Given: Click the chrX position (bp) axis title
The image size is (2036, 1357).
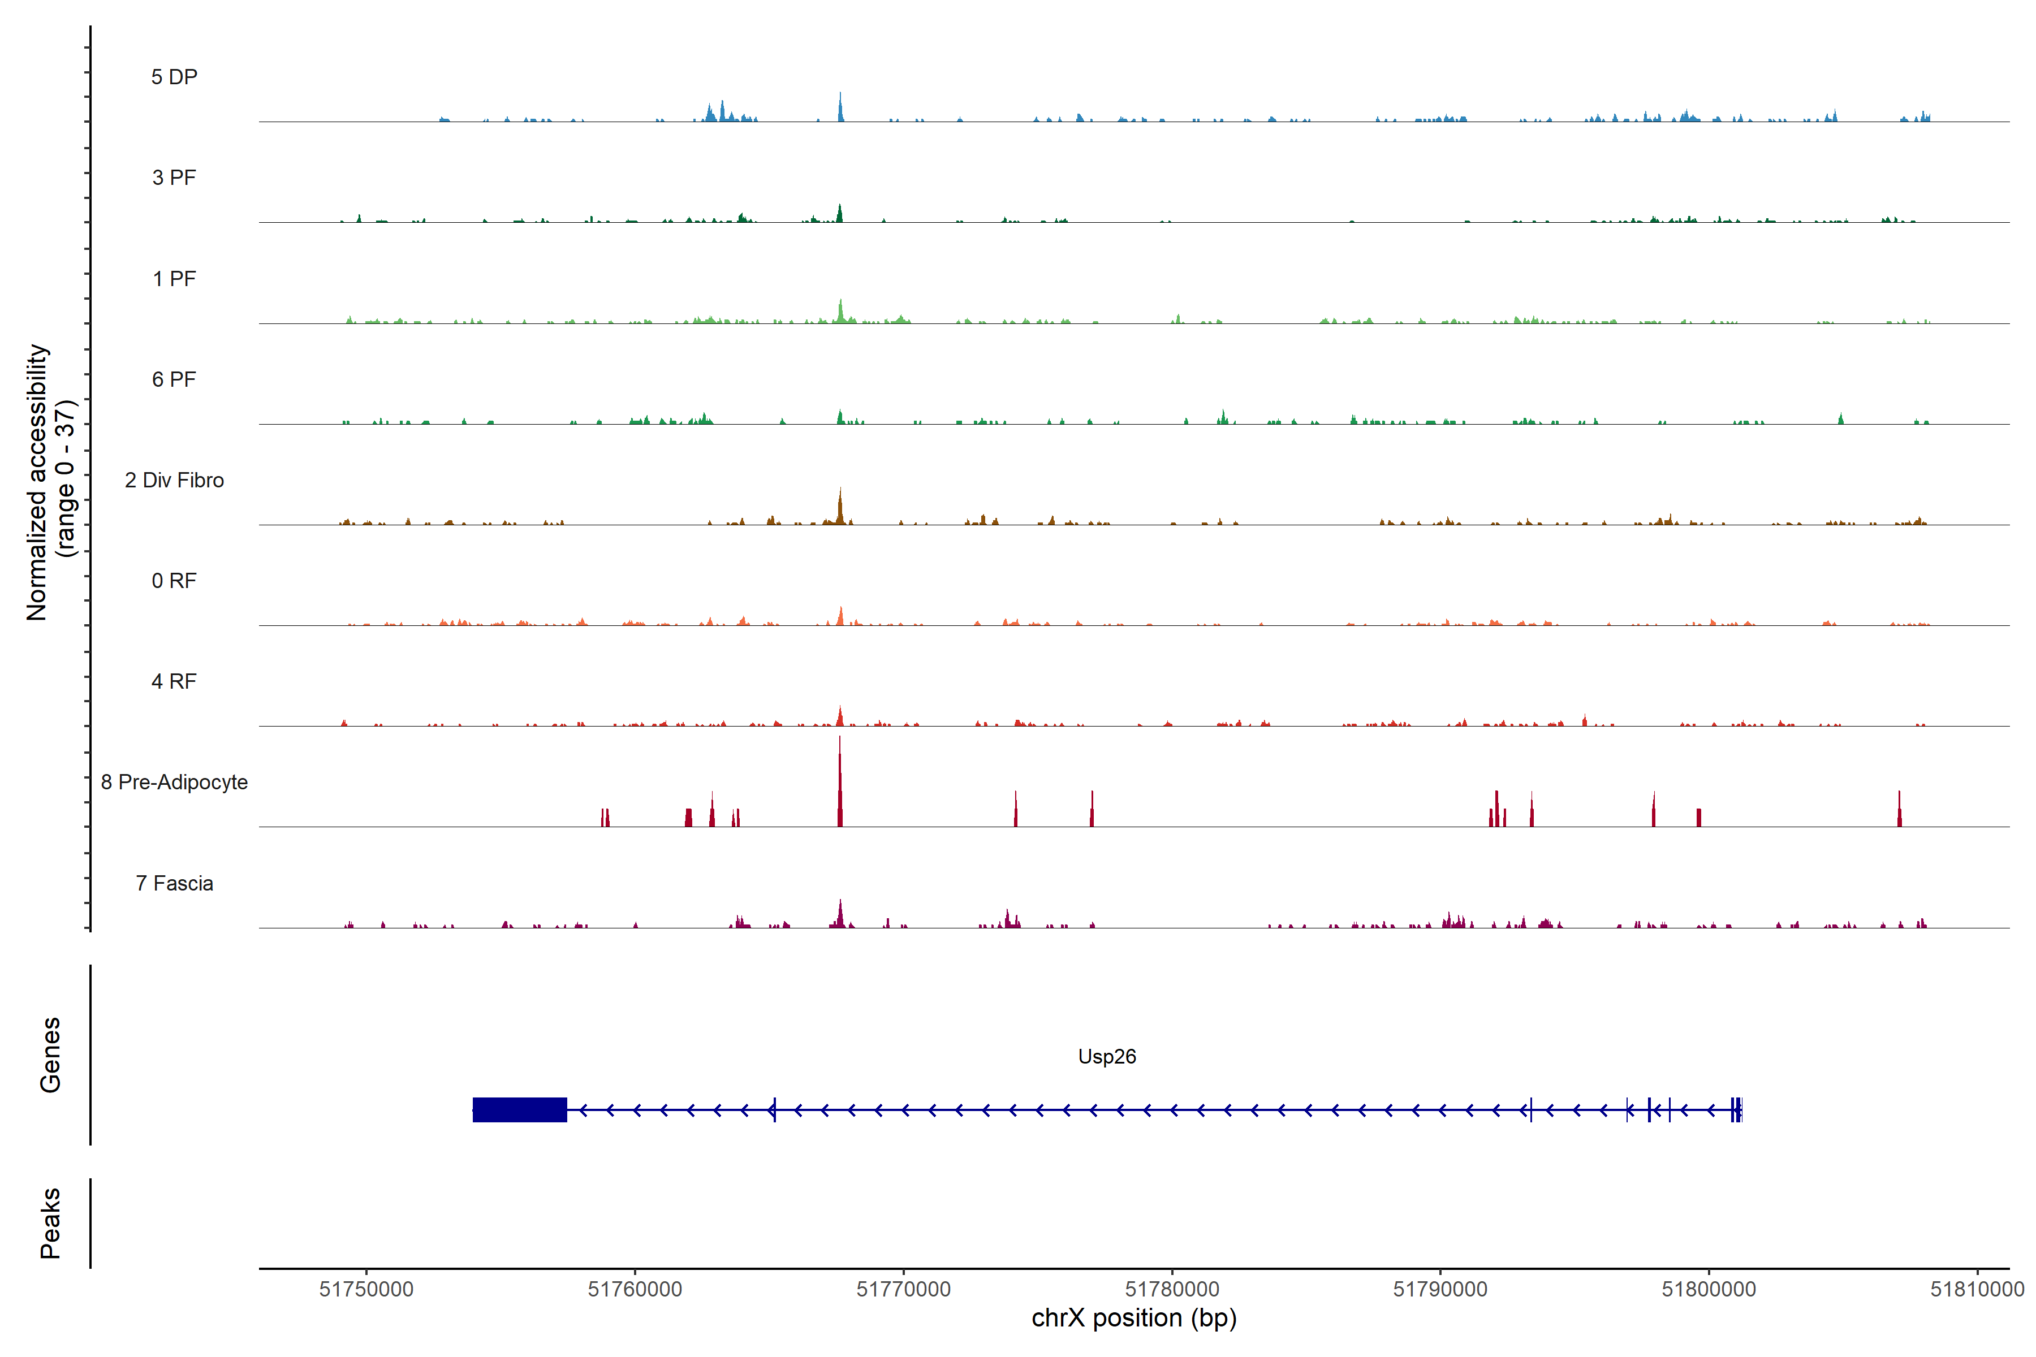Looking at the screenshot, I should (x=1134, y=1318).
